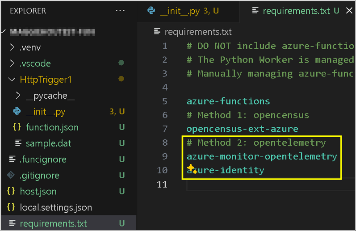
Task: Open sample.dat in the Explorer
Action: [48, 143]
